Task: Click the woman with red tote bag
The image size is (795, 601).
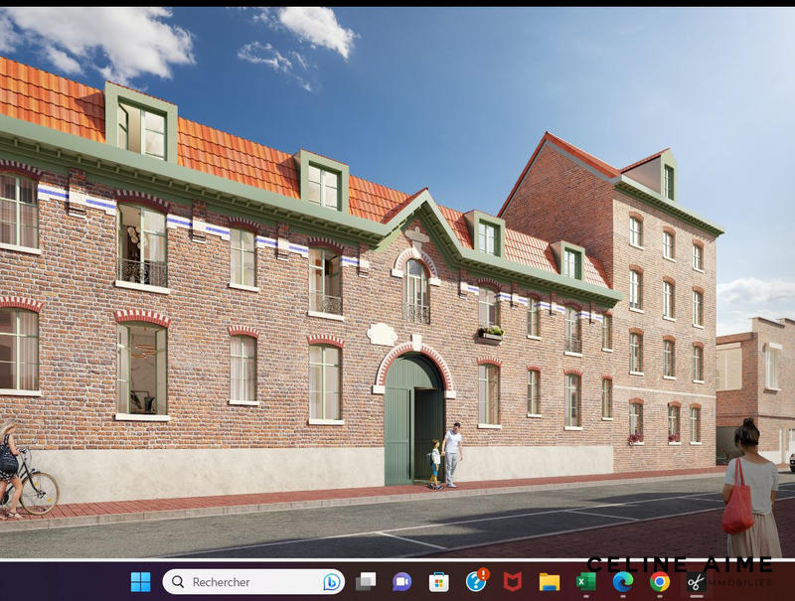Action: point(750,492)
